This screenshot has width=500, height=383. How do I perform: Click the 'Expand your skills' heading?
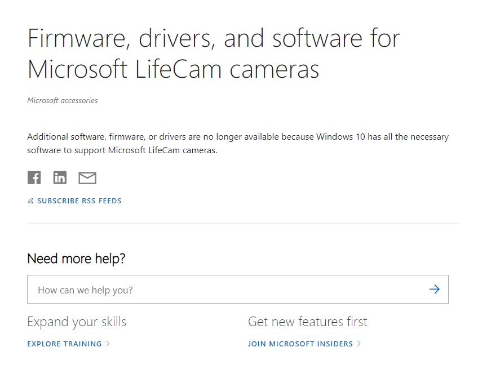(x=77, y=322)
